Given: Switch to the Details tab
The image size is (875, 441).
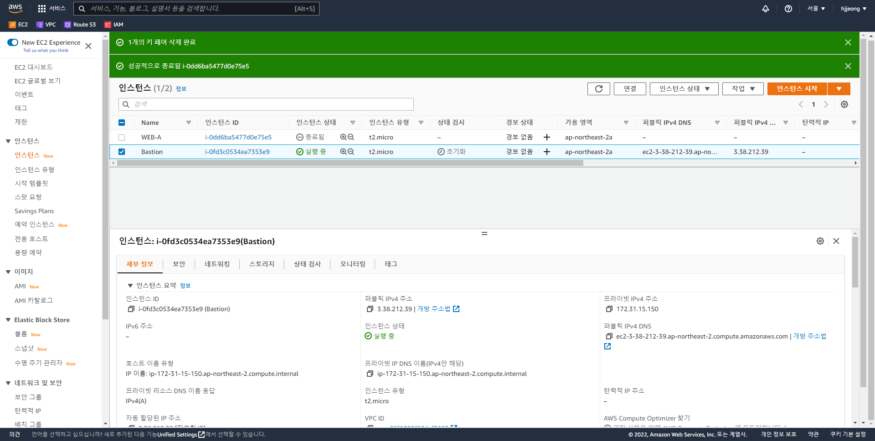Looking at the screenshot, I should pyautogui.click(x=140, y=264).
